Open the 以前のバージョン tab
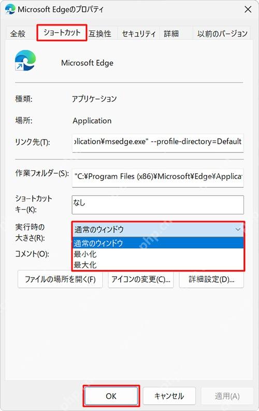 222,34
